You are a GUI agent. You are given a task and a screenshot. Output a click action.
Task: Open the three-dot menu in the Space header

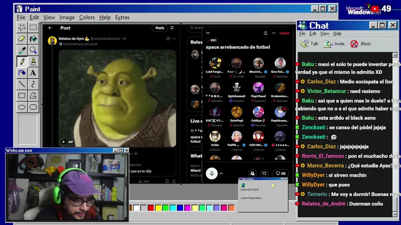point(274,33)
